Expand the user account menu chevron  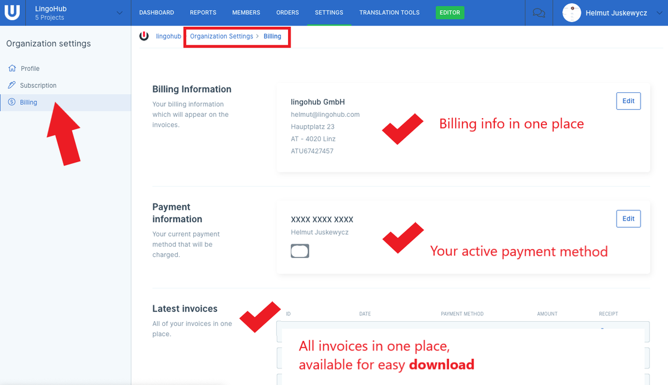tap(659, 13)
